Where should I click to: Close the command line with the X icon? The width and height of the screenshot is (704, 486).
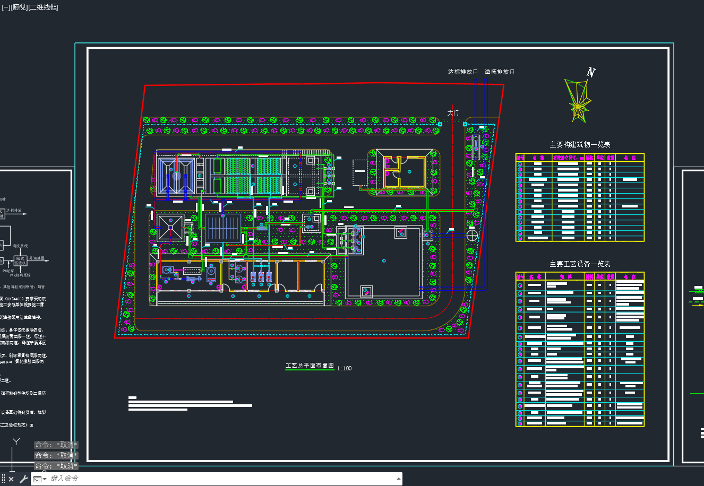tap(11, 479)
